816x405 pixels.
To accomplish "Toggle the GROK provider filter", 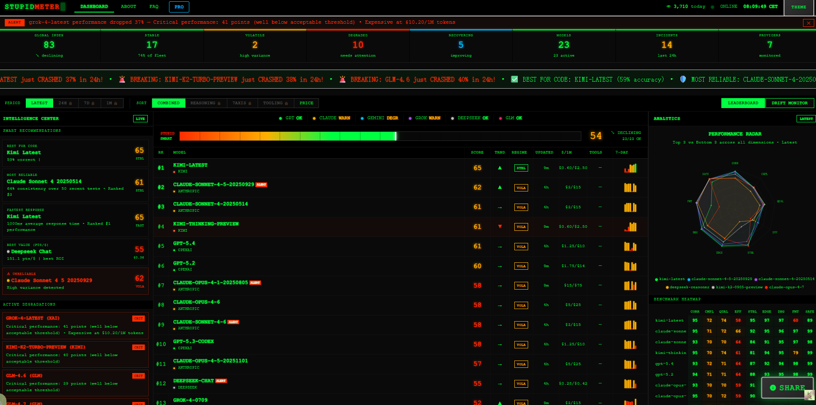I will (424, 118).
